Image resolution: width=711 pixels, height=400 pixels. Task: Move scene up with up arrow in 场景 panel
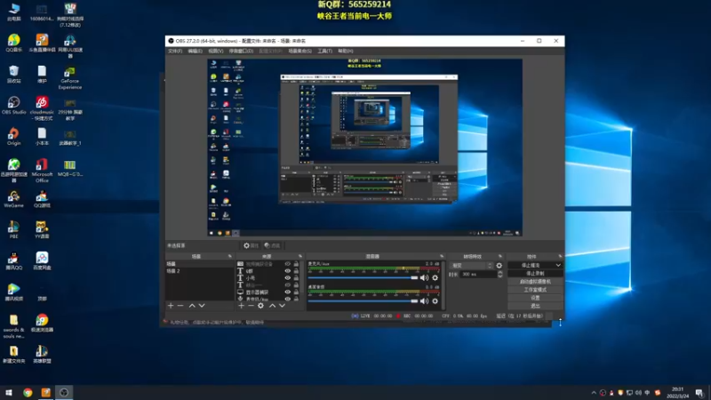192,306
